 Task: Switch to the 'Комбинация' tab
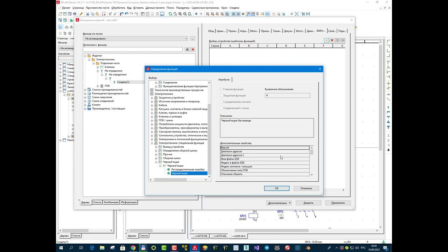point(111,202)
